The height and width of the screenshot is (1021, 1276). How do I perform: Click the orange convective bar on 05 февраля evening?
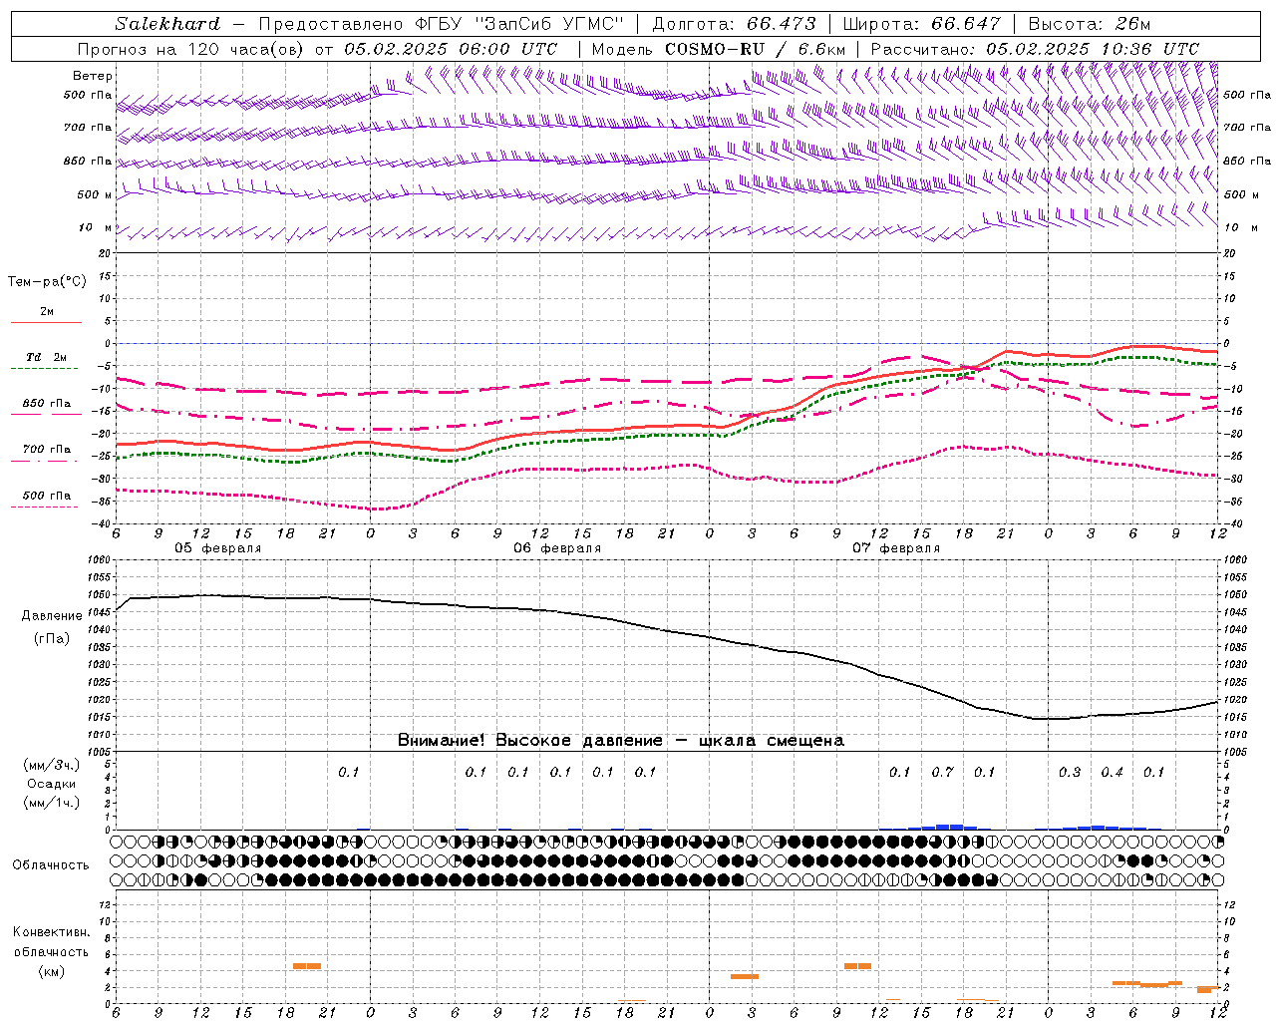point(307,965)
